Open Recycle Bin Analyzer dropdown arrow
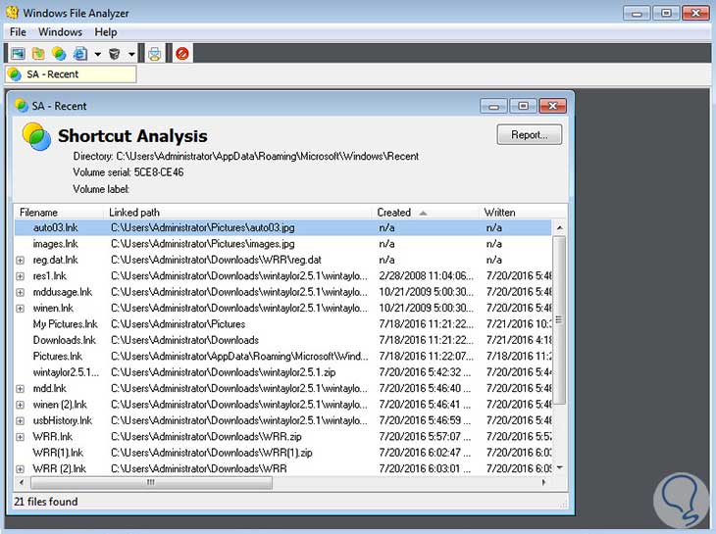Screen dimensions: 716x534 pyautogui.click(x=131, y=54)
